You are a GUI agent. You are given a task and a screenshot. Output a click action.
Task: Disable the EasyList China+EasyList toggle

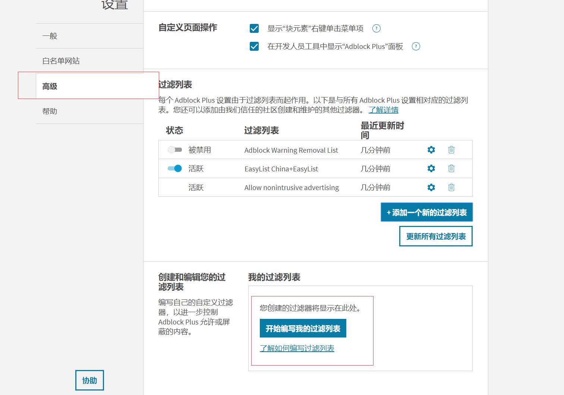pyautogui.click(x=174, y=168)
